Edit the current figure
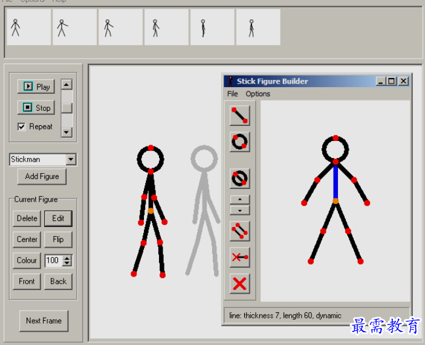The image size is (425, 345). click(x=58, y=218)
